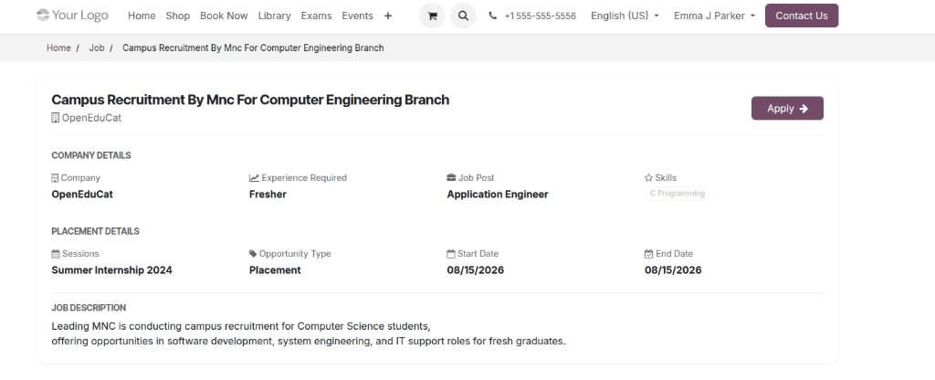Click the Skills star icon

tap(649, 178)
